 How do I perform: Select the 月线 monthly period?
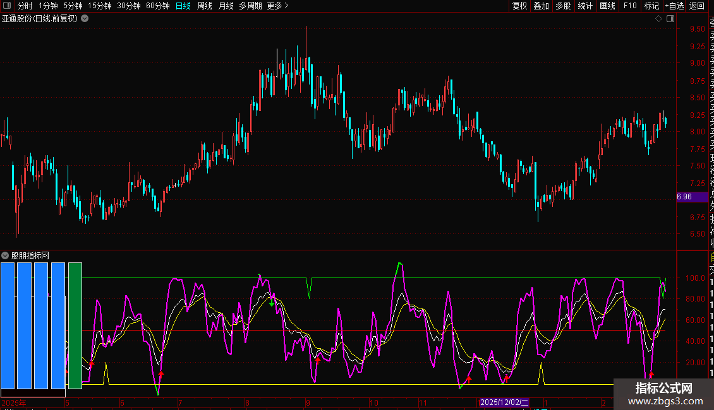point(226,6)
